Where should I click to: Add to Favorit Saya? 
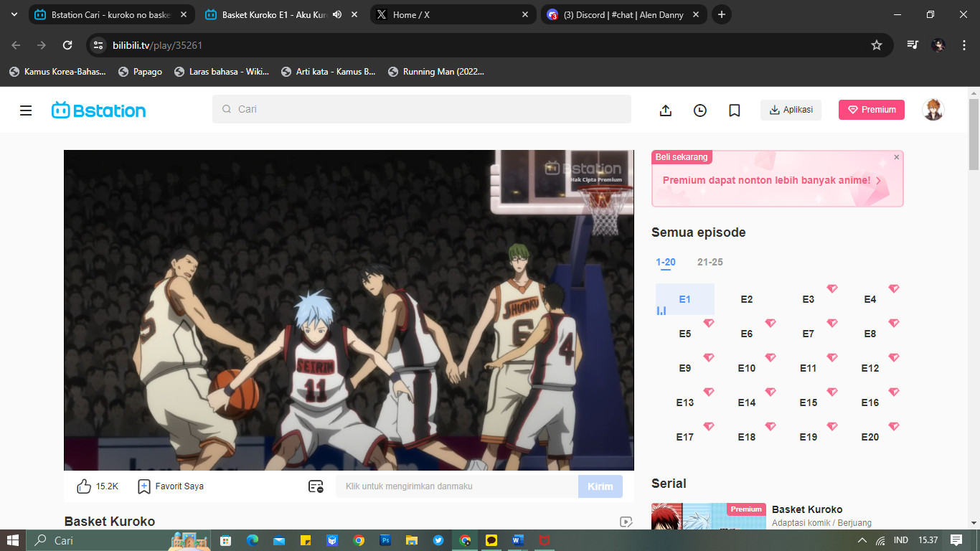[171, 486]
